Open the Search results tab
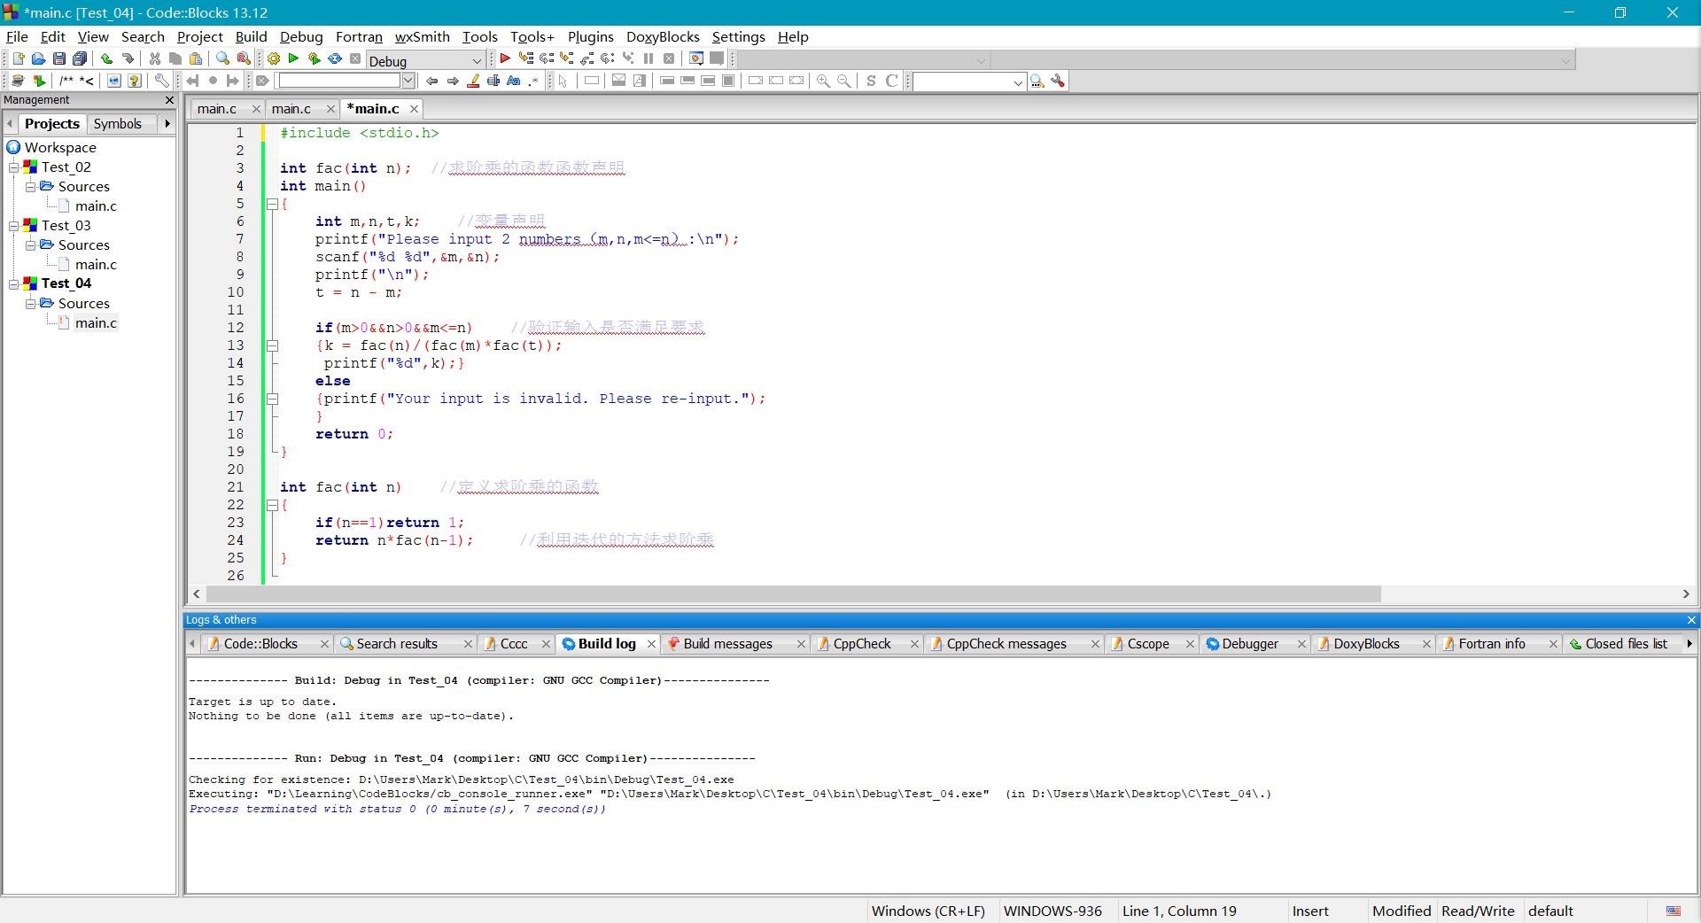 [397, 644]
